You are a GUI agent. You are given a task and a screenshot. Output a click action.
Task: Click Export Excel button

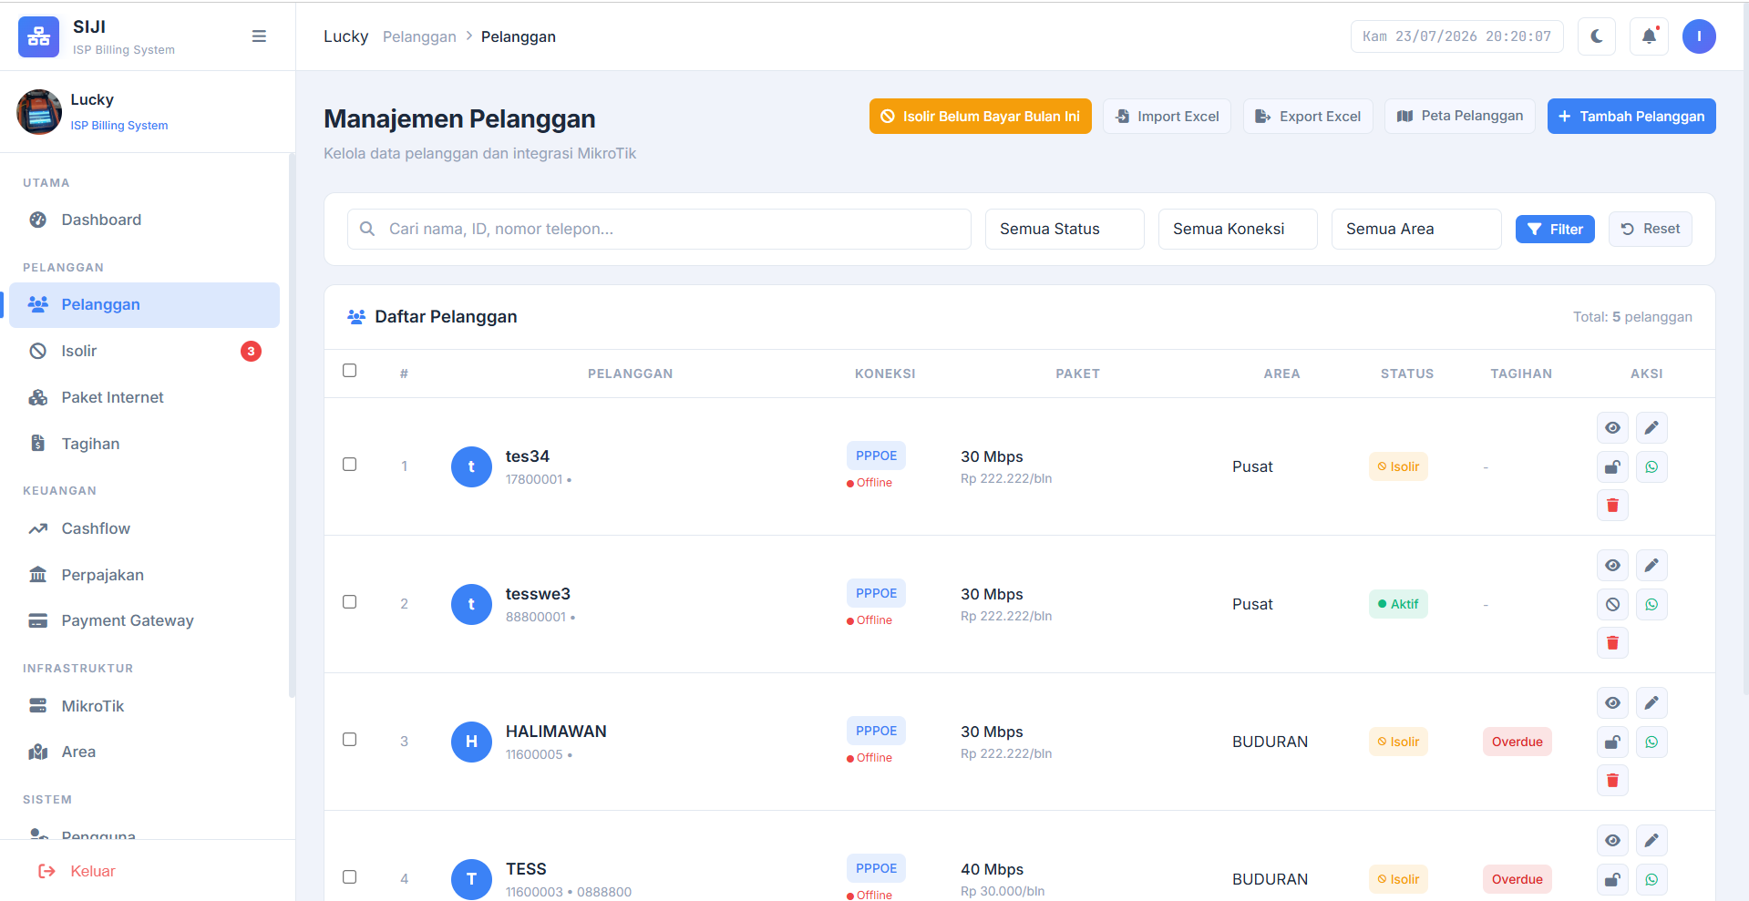(1308, 117)
